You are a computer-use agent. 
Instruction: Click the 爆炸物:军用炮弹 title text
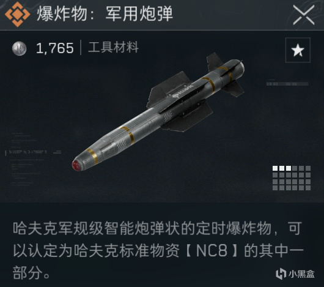105,14
